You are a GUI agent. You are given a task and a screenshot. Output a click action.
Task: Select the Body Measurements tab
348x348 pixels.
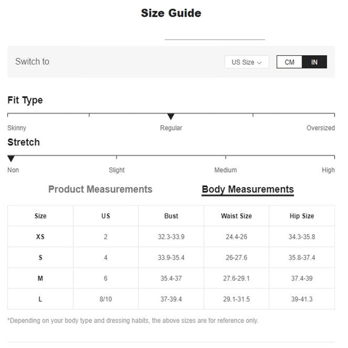click(247, 189)
